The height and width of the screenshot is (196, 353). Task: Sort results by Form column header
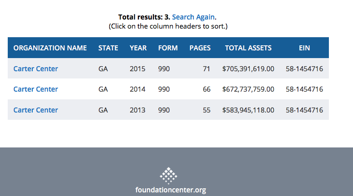(x=168, y=48)
